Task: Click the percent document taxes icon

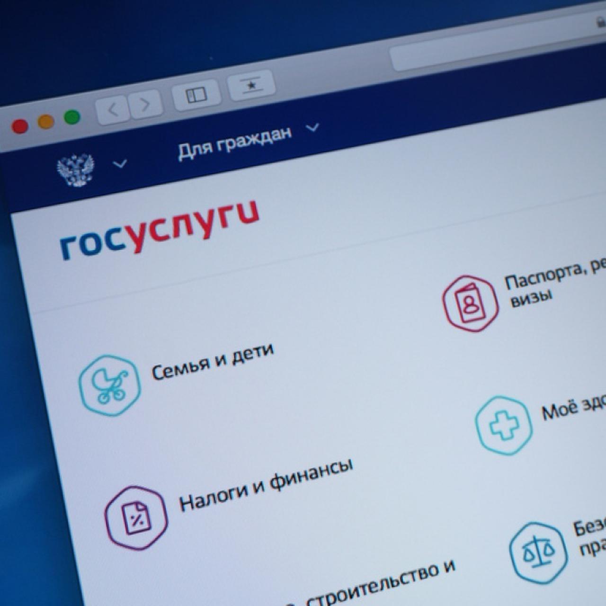Action: tap(136, 517)
